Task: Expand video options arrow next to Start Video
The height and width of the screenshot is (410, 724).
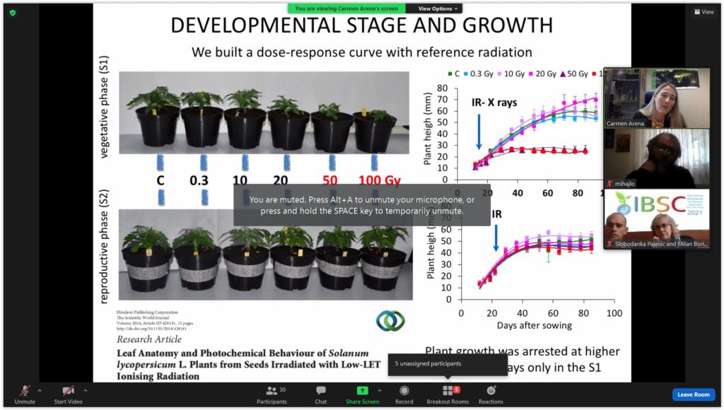Action: point(86,390)
